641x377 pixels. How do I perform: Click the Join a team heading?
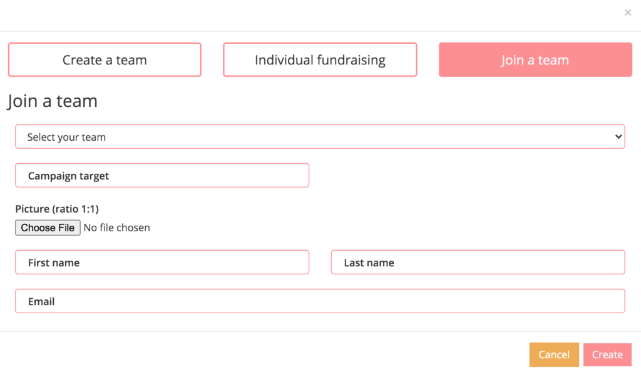click(x=53, y=101)
